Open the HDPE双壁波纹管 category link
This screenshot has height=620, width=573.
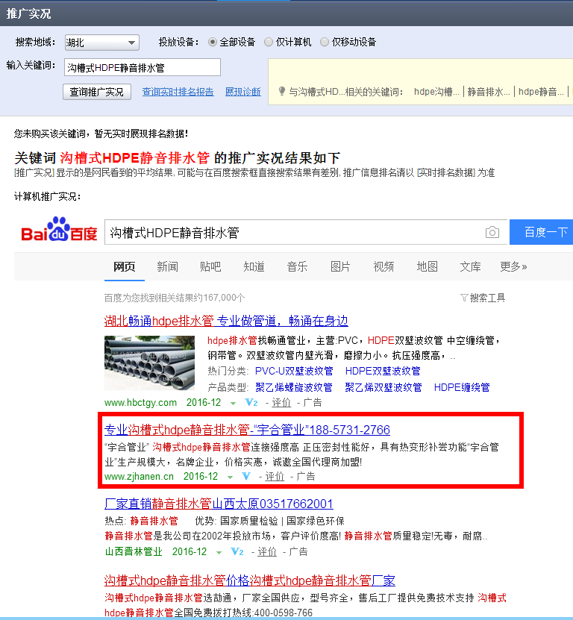tap(383, 371)
